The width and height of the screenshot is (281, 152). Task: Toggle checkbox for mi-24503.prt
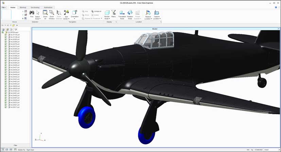click(6, 102)
